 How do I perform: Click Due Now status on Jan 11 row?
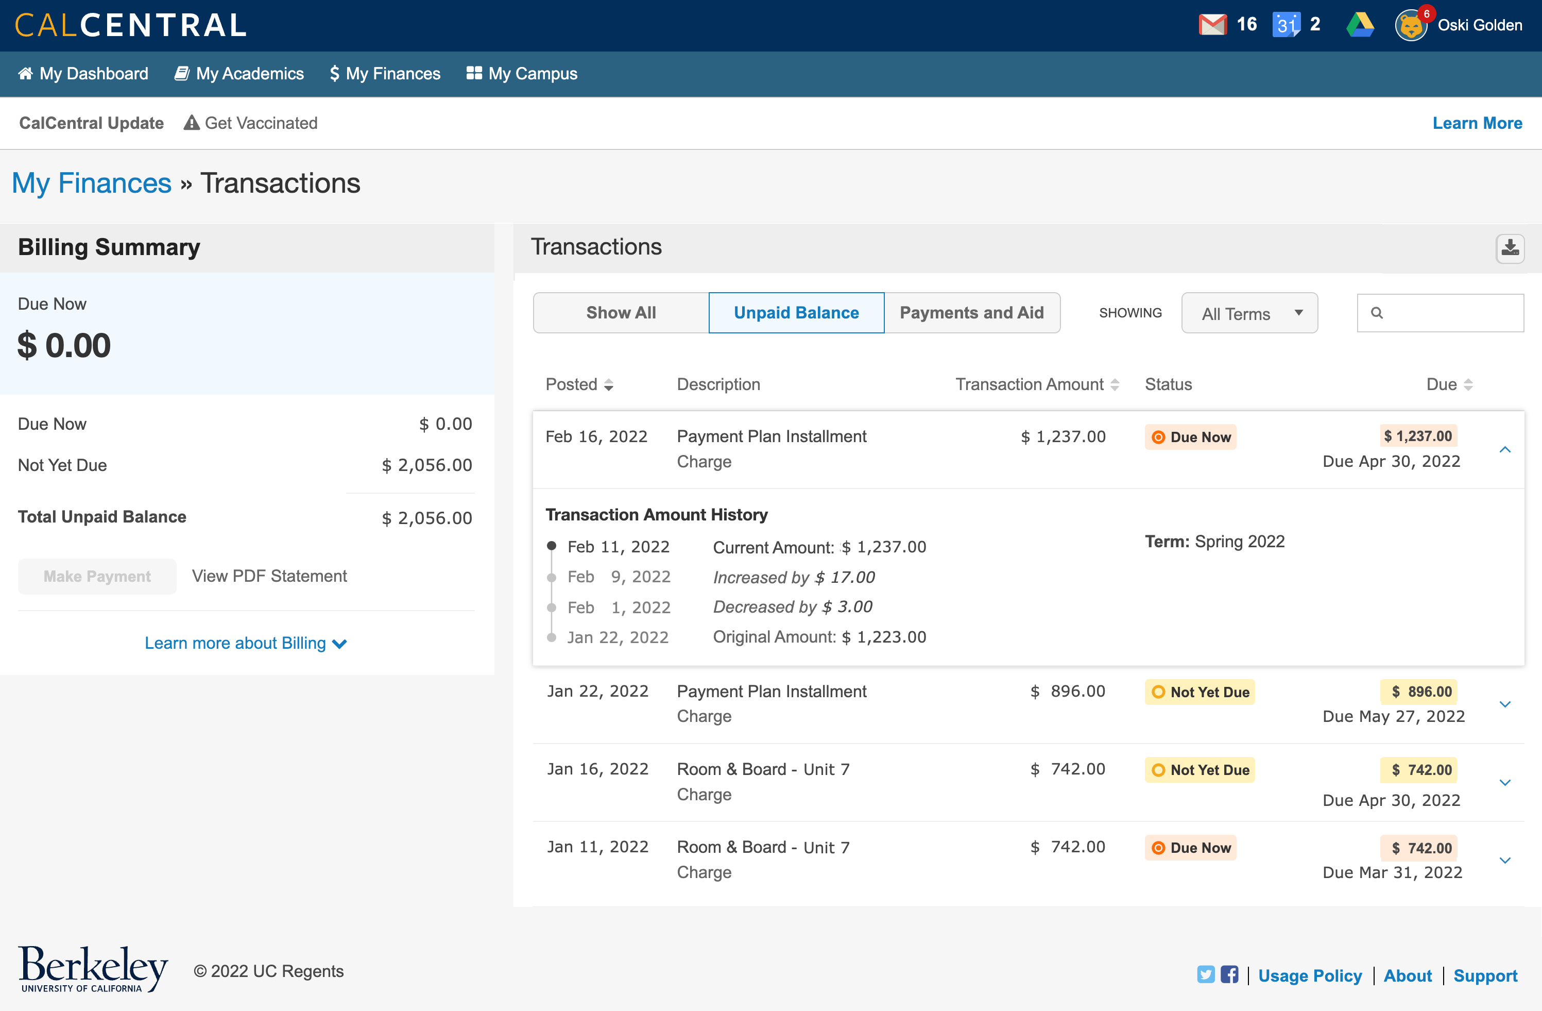pyautogui.click(x=1190, y=848)
